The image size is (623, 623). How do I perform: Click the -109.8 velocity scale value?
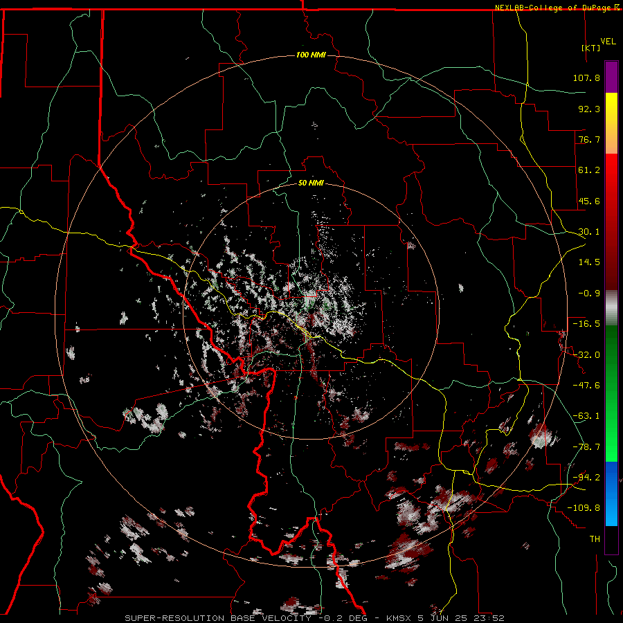click(x=584, y=508)
